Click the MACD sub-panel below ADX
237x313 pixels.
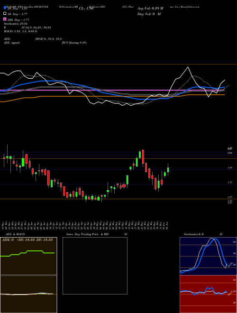pos(28,294)
